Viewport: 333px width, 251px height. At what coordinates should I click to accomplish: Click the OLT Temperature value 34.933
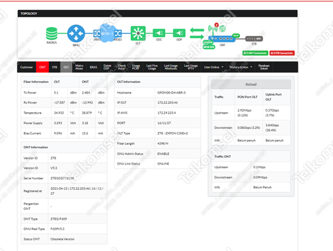pyautogui.click(x=59, y=113)
